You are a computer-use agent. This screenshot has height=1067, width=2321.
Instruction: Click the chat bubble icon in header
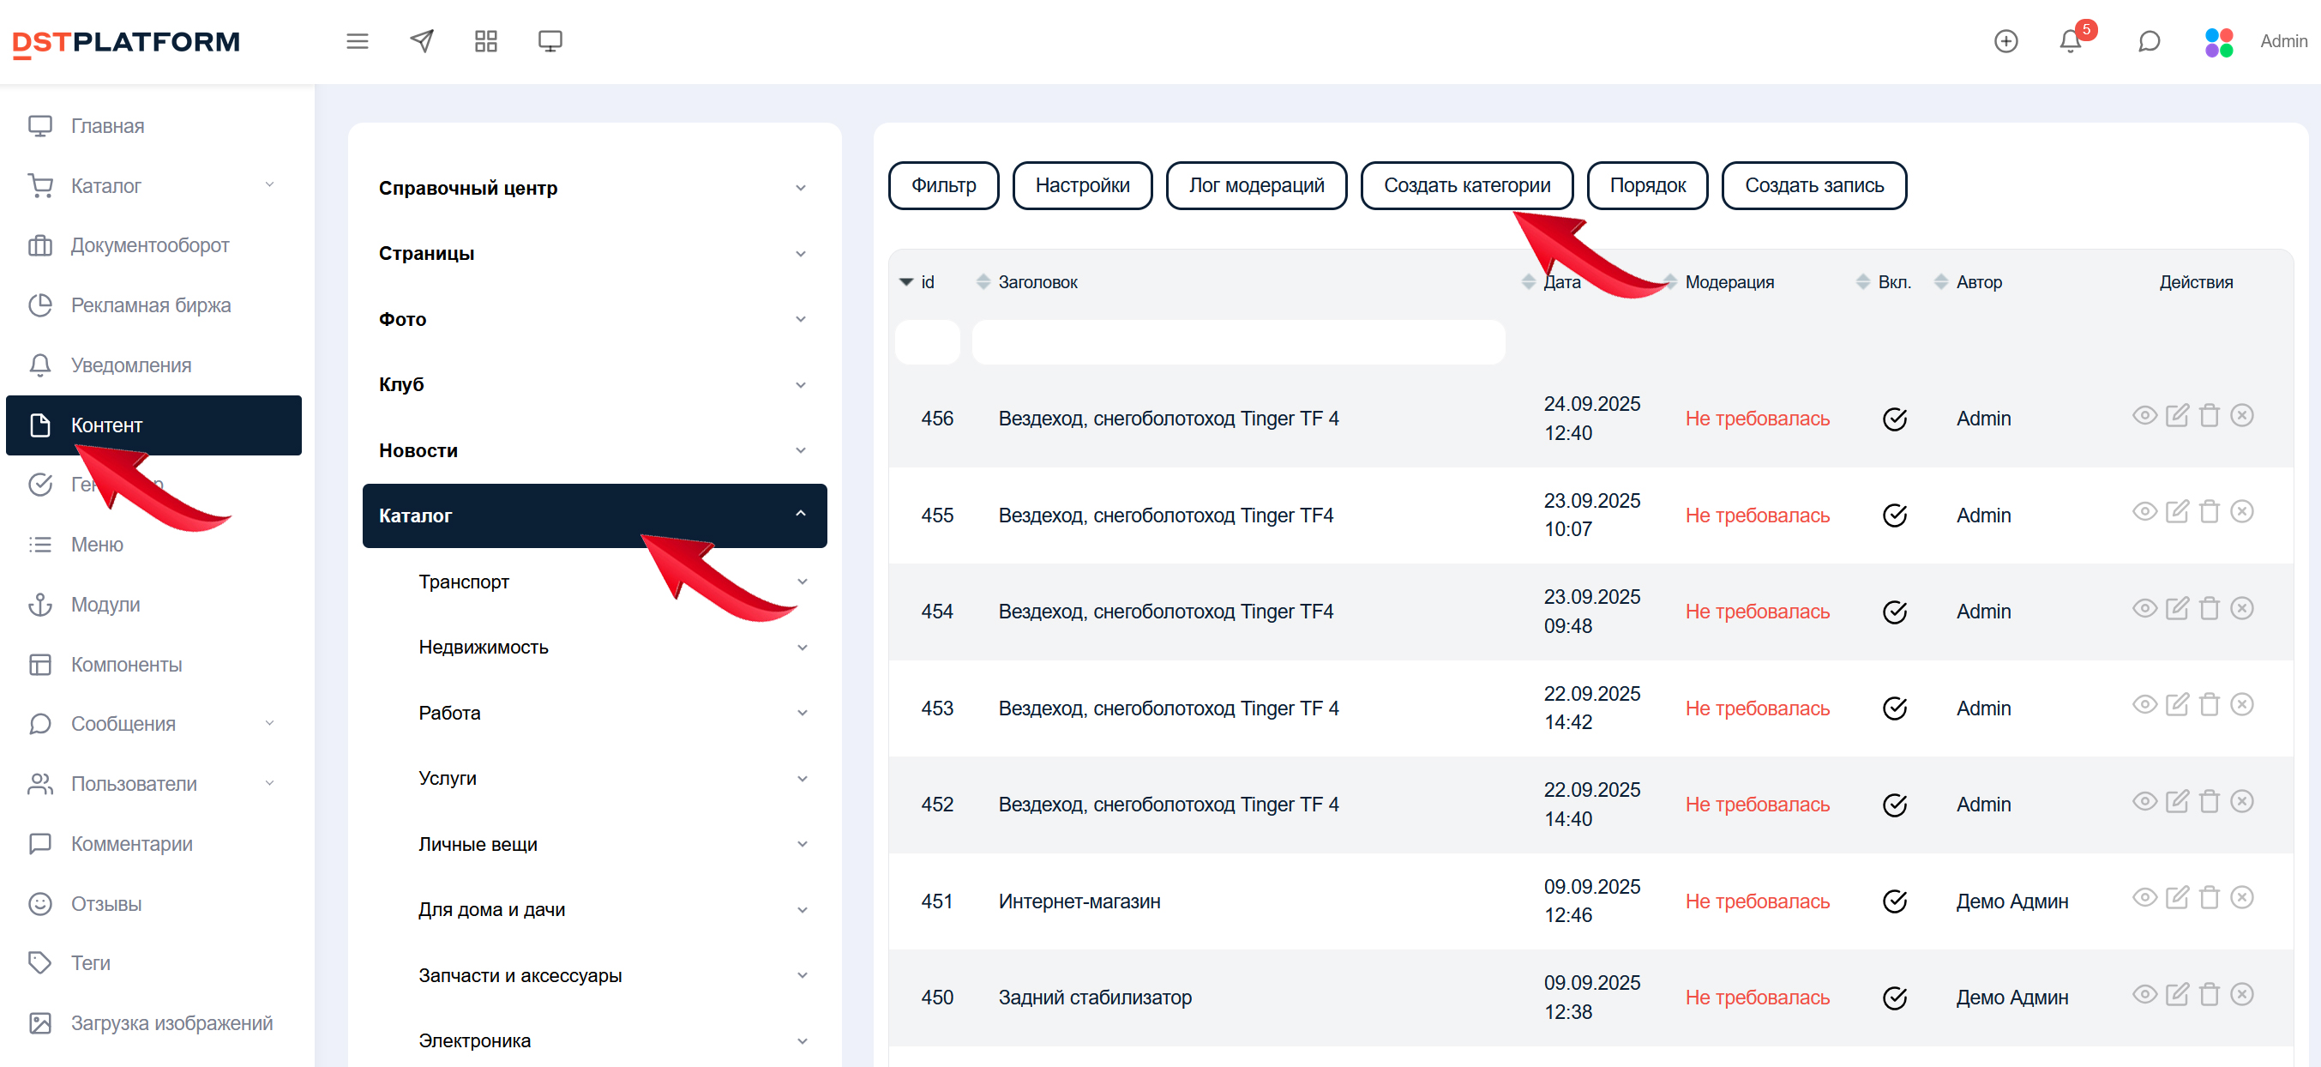coord(2149,41)
